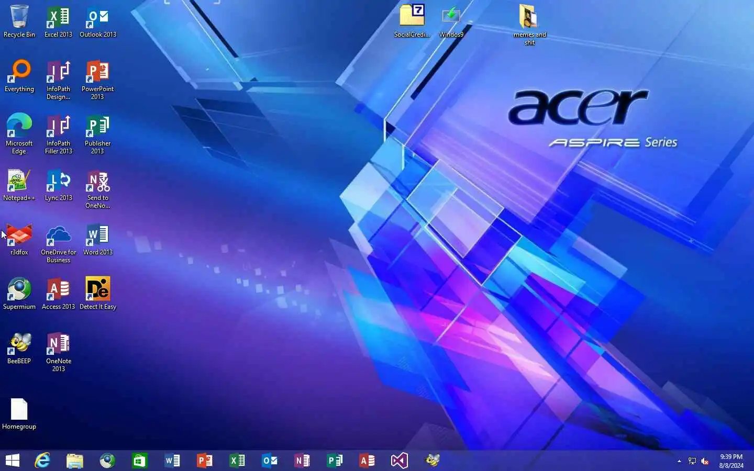
Task: Launch Publisher from the taskbar
Action: [x=335, y=461]
